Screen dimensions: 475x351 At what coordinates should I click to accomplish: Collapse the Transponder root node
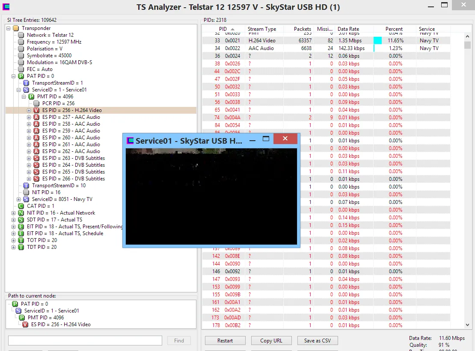click(x=9, y=28)
